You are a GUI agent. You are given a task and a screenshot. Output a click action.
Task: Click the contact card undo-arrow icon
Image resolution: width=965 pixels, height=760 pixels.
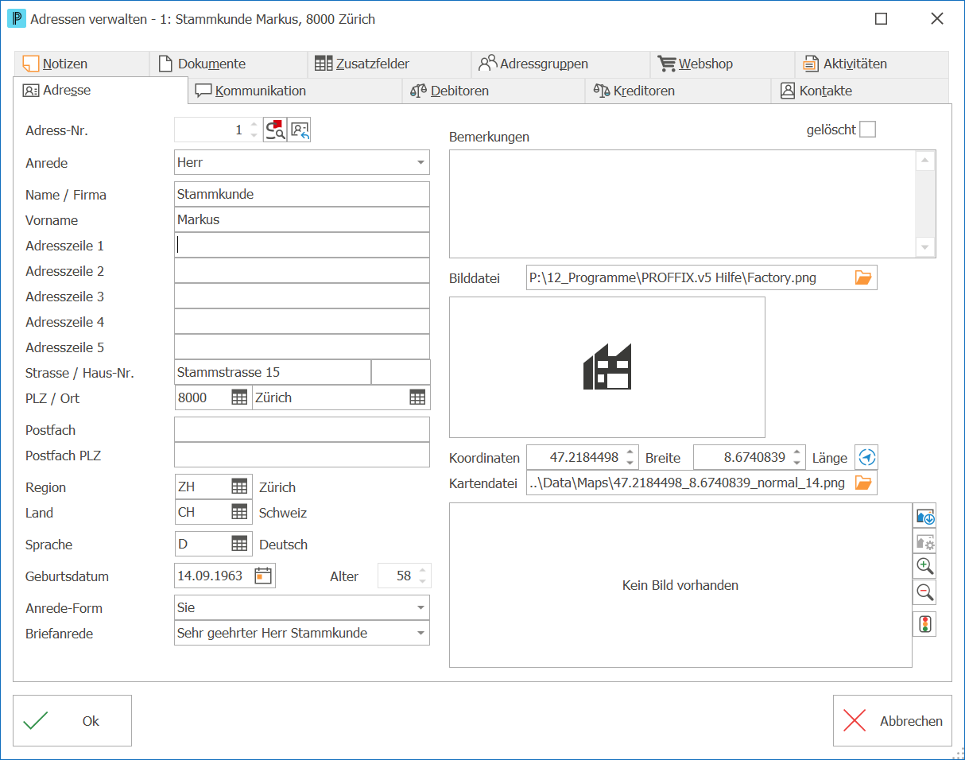pyautogui.click(x=300, y=130)
